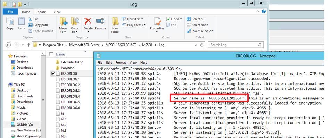The width and height of the screenshot is (330, 138).
Task: Open Pictures under This PC
Action: (x=19, y=113)
